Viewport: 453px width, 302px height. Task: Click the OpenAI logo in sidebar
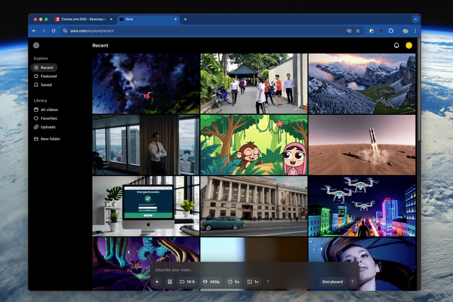click(36, 45)
